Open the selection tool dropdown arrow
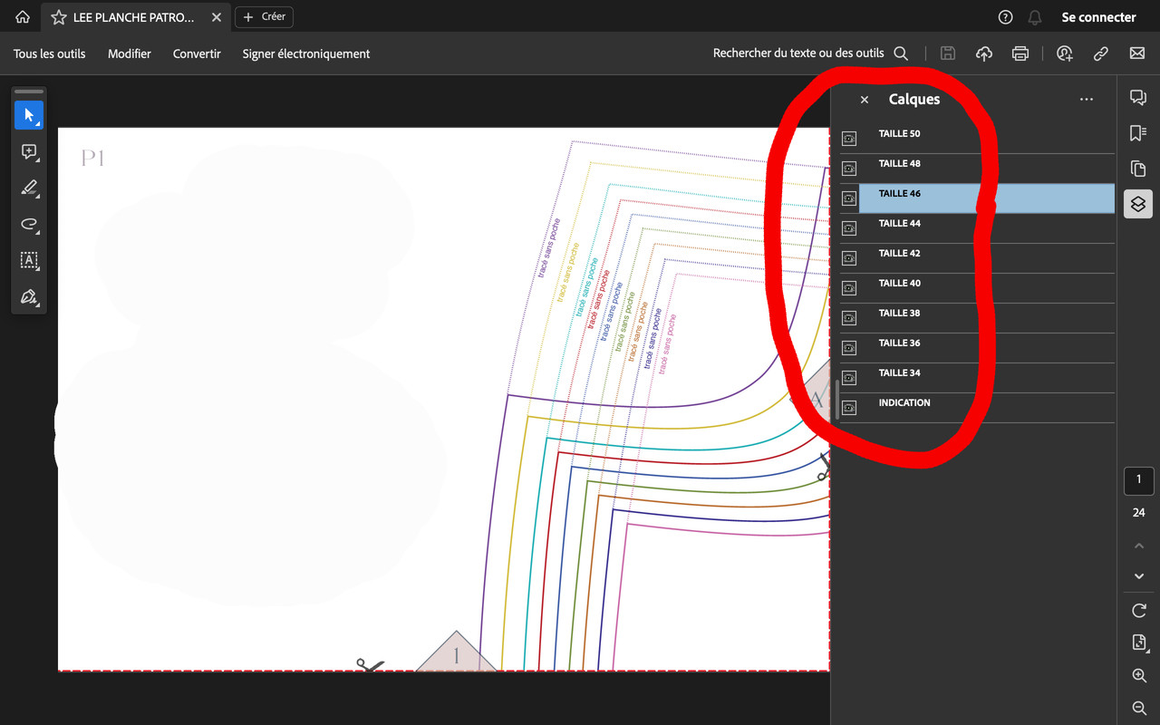1160x725 pixels. pyautogui.click(x=37, y=123)
